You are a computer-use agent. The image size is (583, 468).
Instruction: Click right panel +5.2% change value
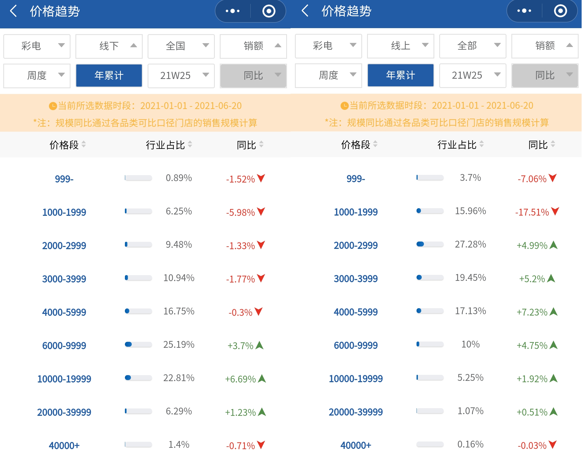click(x=532, y=279)
